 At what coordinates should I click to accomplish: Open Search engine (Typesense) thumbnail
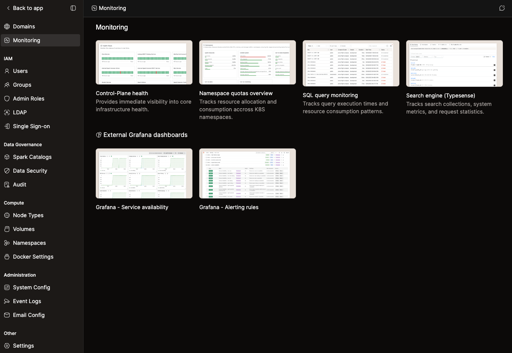[455, 63]
